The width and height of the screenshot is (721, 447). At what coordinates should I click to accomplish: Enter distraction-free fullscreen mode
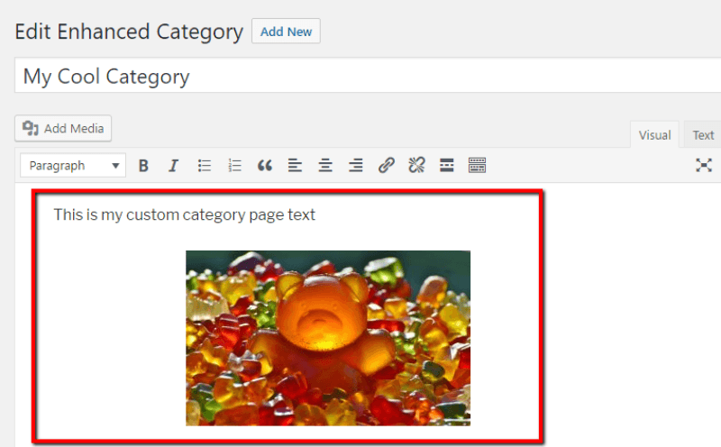(704, 165)
